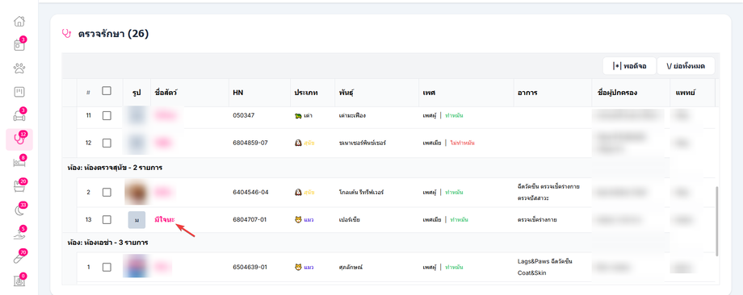This screenshot has width=743, height=295.
Task: Click the table's vertical scrollbar thumb
Action: [717, 221]
